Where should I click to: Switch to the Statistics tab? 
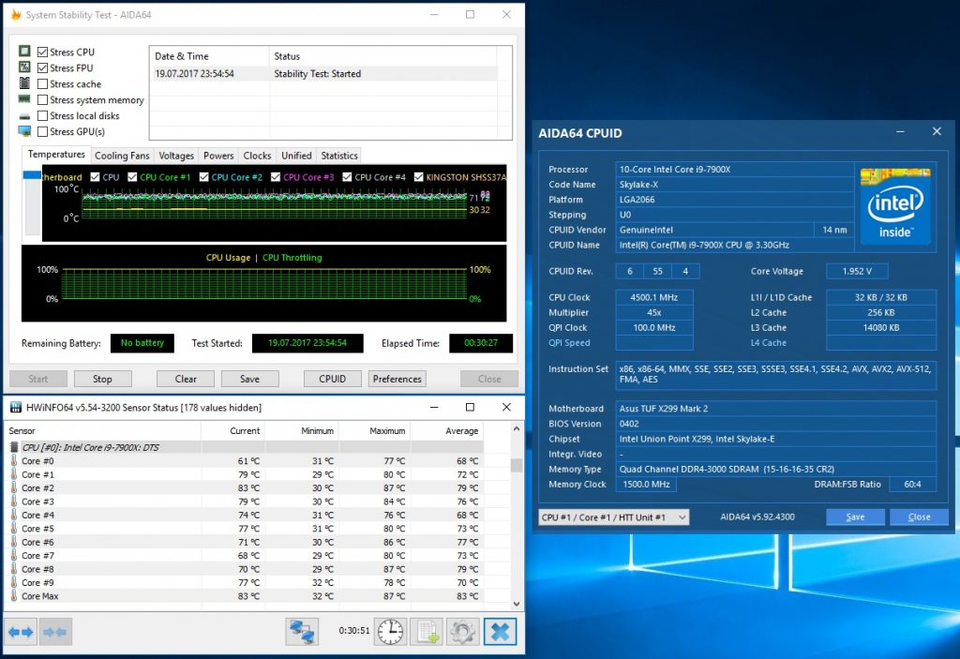339,156
